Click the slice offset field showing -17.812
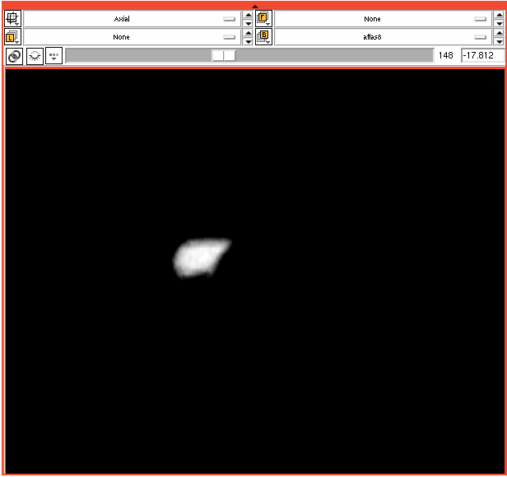The height and width of the screenshot is (477, 507). coord(482,55)
